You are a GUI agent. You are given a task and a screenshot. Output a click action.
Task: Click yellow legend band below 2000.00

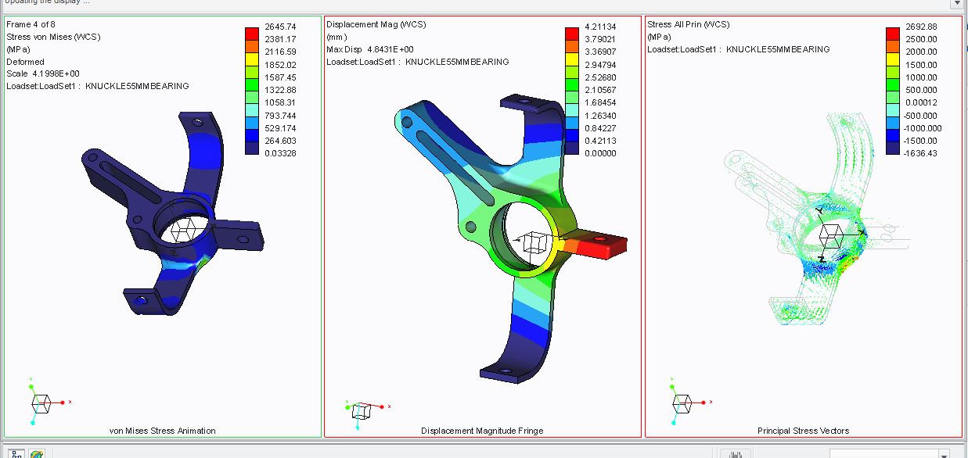pos(893,59)
